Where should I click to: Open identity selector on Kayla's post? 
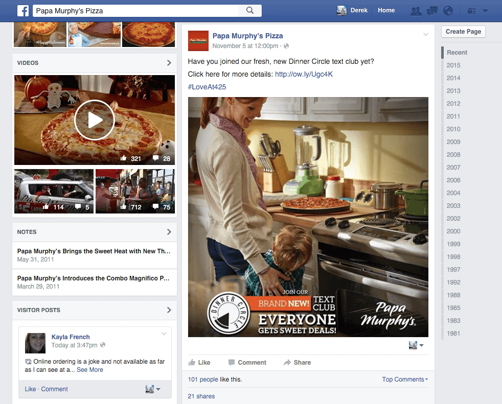coord(153,389)
